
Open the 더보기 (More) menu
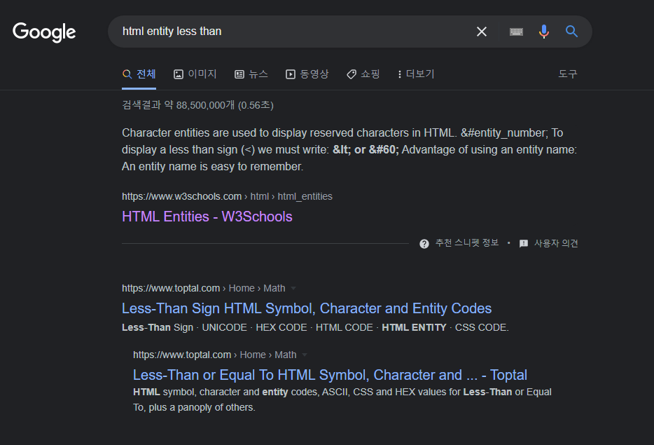416,74
